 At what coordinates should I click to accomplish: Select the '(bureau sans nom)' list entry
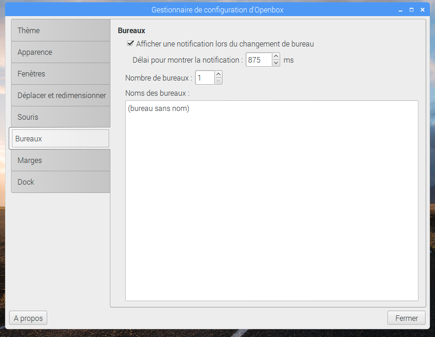pyautogui.click(x=272, y=108)
